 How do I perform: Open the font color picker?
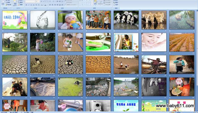click(45, 5)
